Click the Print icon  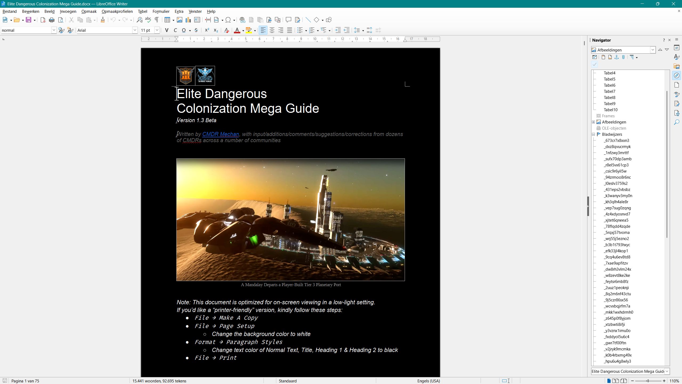point(52,20)
